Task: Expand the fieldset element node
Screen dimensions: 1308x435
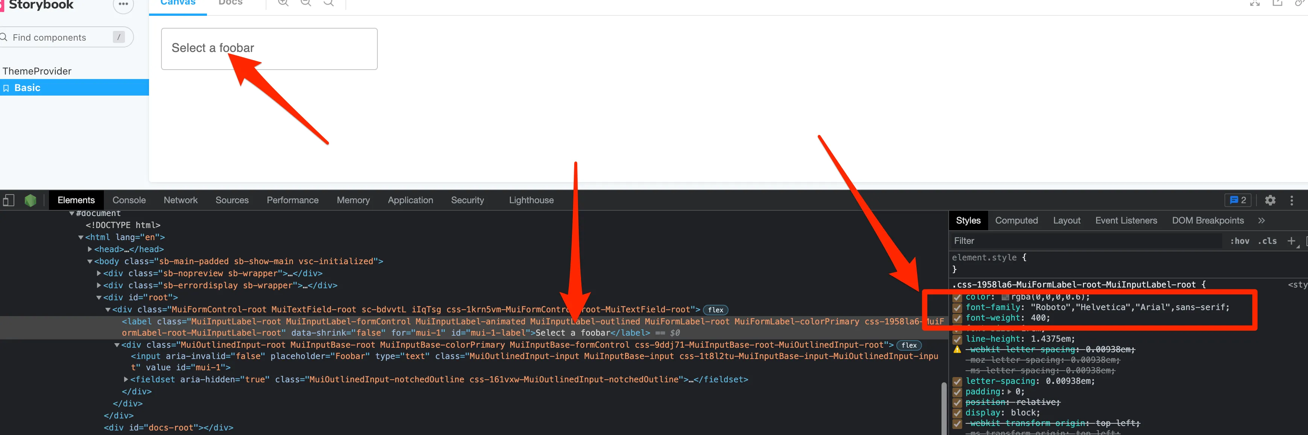Action: 126,379
